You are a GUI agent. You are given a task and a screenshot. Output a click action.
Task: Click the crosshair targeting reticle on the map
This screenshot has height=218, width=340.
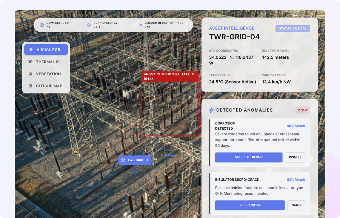170,155
